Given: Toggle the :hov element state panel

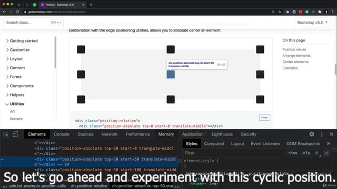Looking at the screenshot, I should (293, 153).
